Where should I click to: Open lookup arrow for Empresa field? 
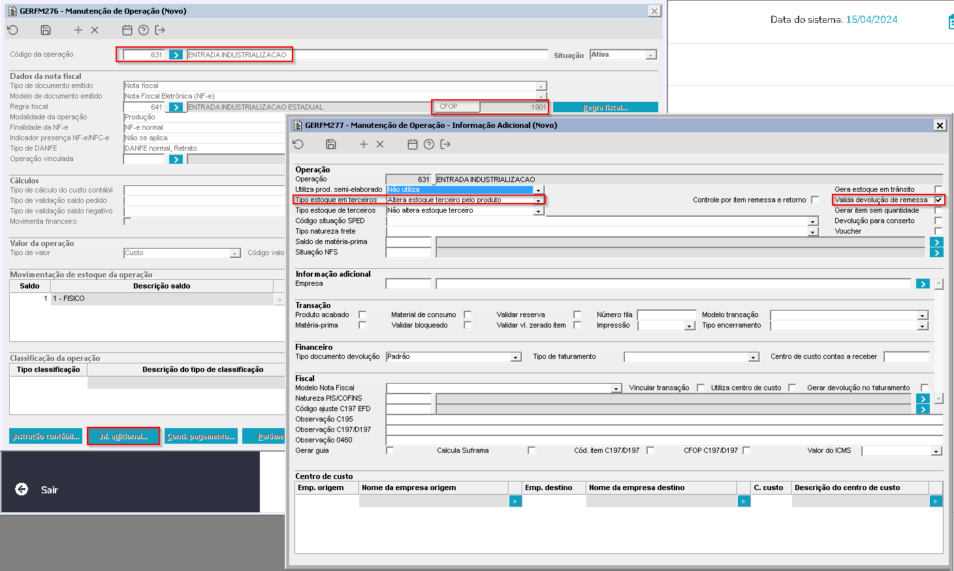tap(923, 284)
